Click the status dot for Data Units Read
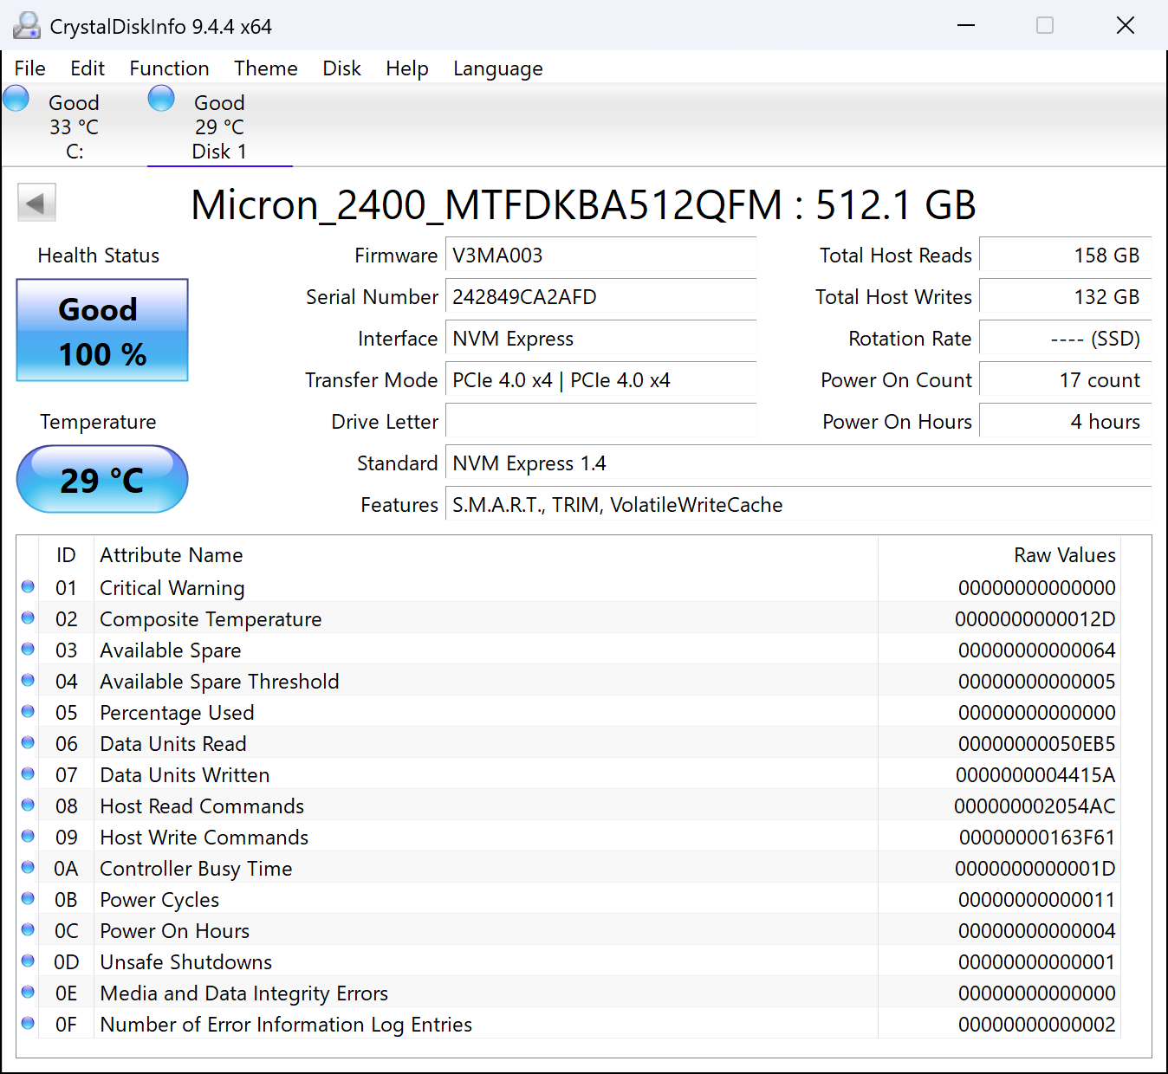This screenshot has width=1168, height=1074. pos(28,742)
